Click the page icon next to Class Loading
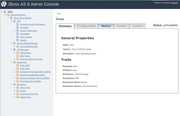180x116 pixels. tap(17, 37)
